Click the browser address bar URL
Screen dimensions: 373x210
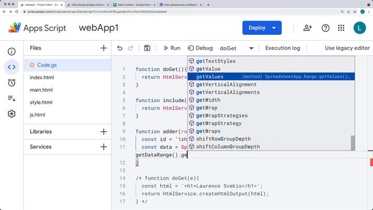tap(97, 12)
